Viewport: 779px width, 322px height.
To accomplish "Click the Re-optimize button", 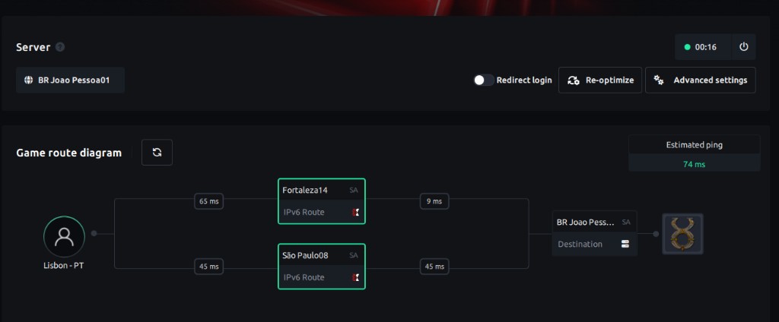I will pos(600,80).
